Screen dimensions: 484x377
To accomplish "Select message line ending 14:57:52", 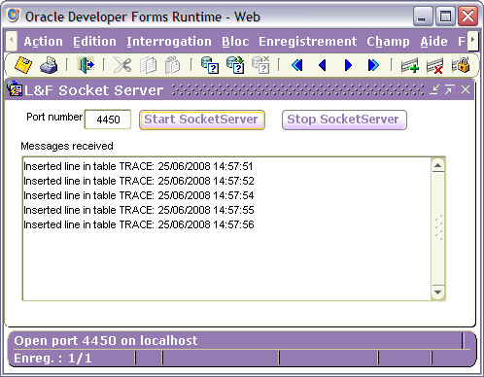I will click(139, 181).
